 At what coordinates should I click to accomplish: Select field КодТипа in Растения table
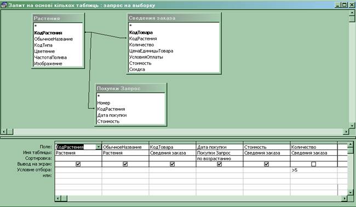click(43, 45)
